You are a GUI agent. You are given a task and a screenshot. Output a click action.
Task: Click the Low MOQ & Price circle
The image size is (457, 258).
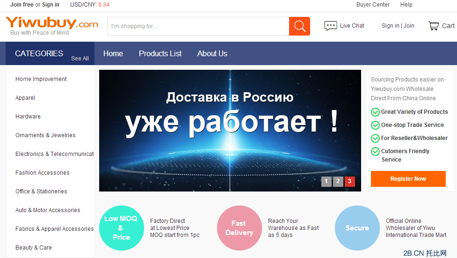(x=121, y=228)
